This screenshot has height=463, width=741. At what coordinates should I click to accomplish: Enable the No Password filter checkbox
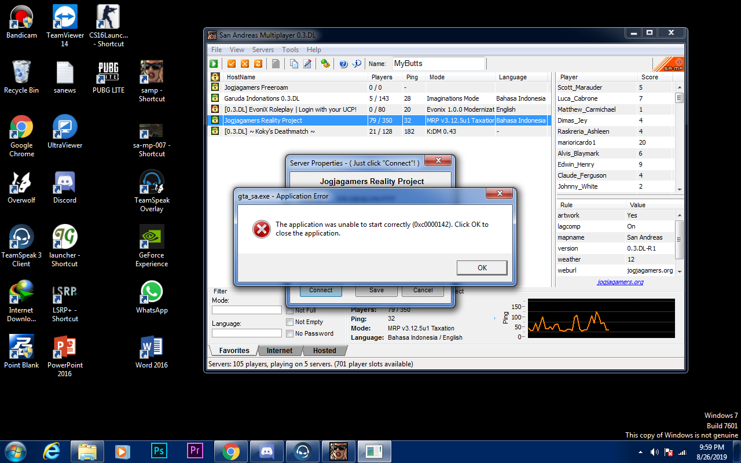click(290, 333)
